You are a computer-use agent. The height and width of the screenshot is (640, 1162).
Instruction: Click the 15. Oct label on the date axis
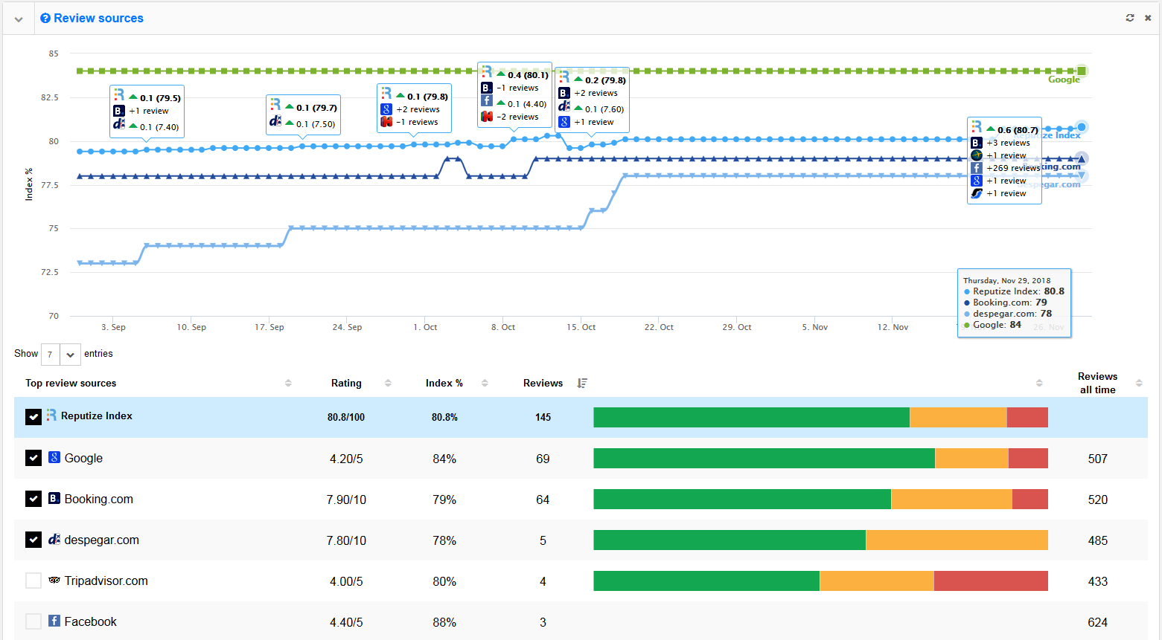(x=581, y=327)
